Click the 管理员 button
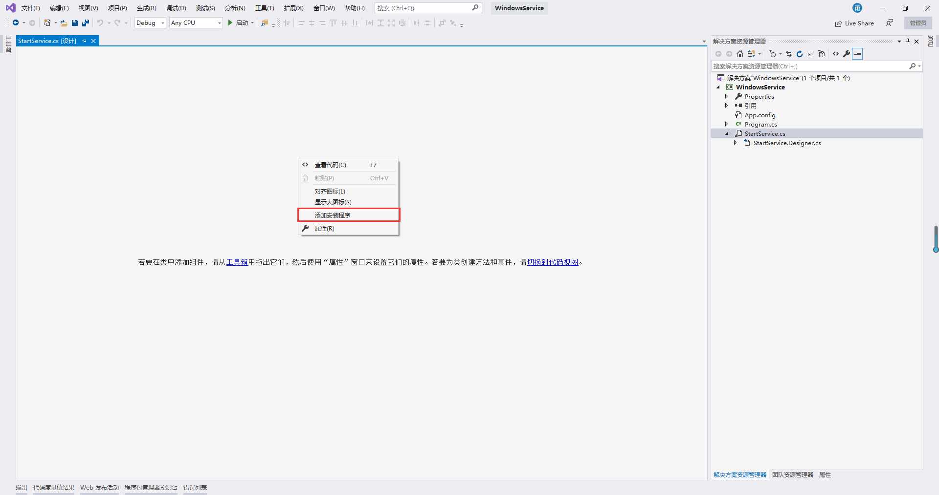Screen dimensions: 939x495 (x=918, y=23)
